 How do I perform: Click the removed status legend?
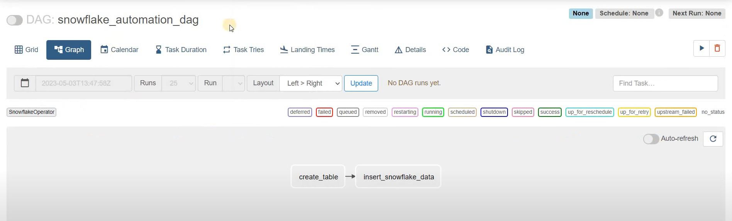pyautogui.click(x=375, y=112)
